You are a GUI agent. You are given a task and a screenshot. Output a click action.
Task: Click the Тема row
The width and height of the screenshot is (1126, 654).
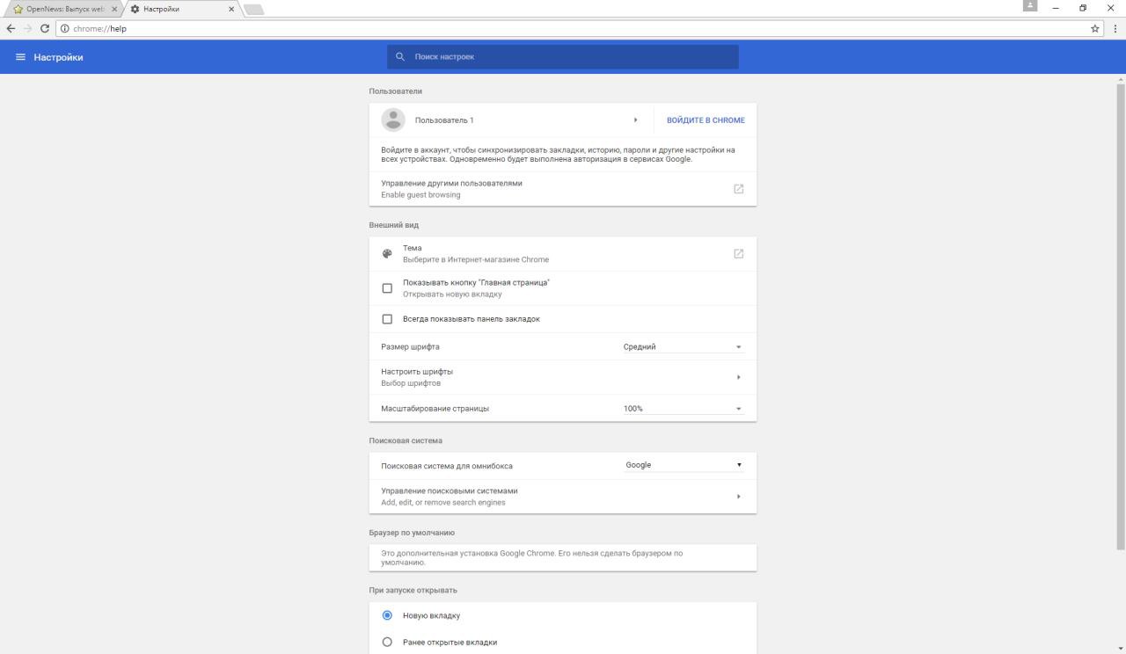click(x=563, y=254)
